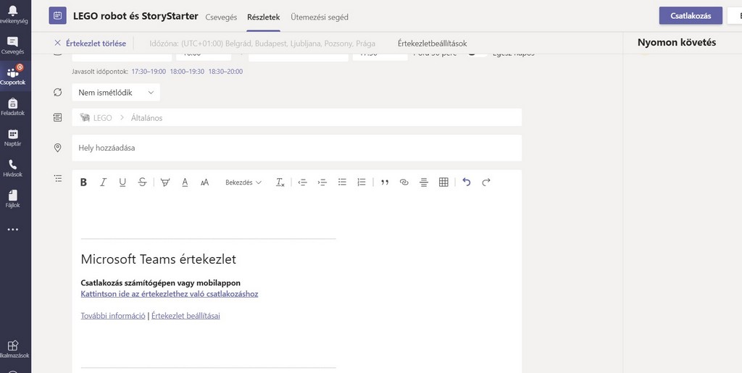Select suggested time 18:30–20:00

click(x=225, y=72)
